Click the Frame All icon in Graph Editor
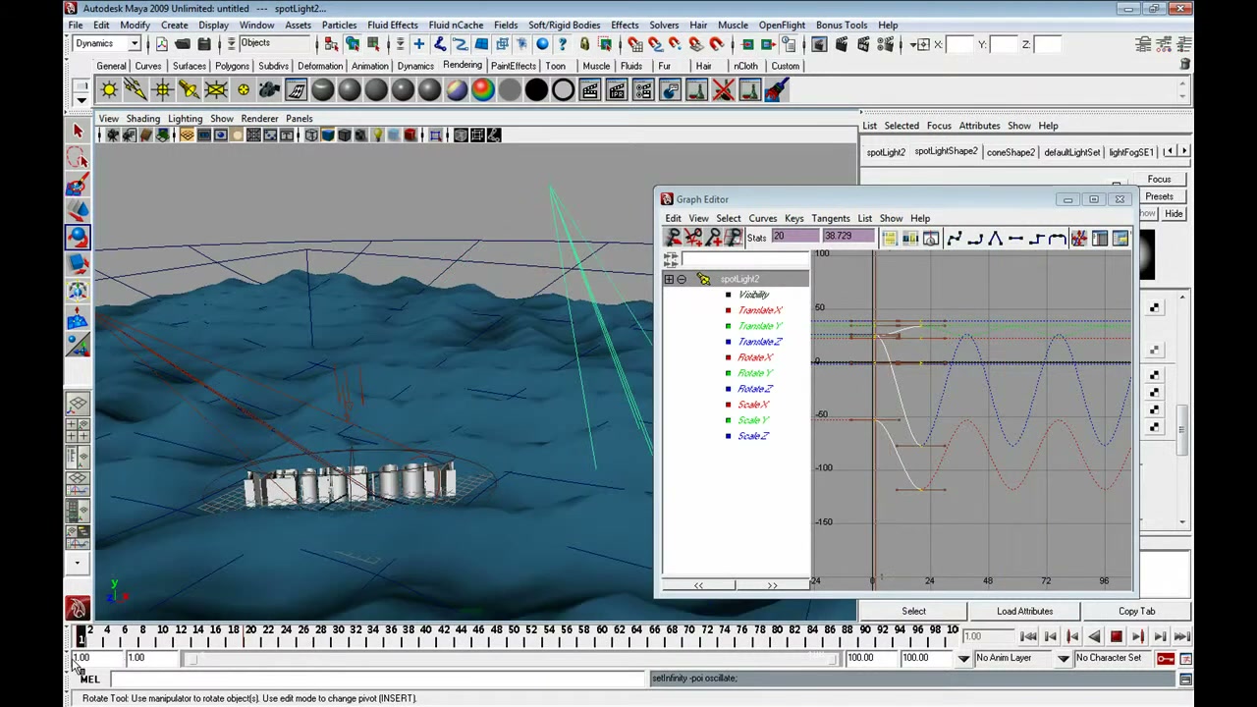Viewport: 1257px width, 707px height. pyautogui.click(x=889, y=238)
